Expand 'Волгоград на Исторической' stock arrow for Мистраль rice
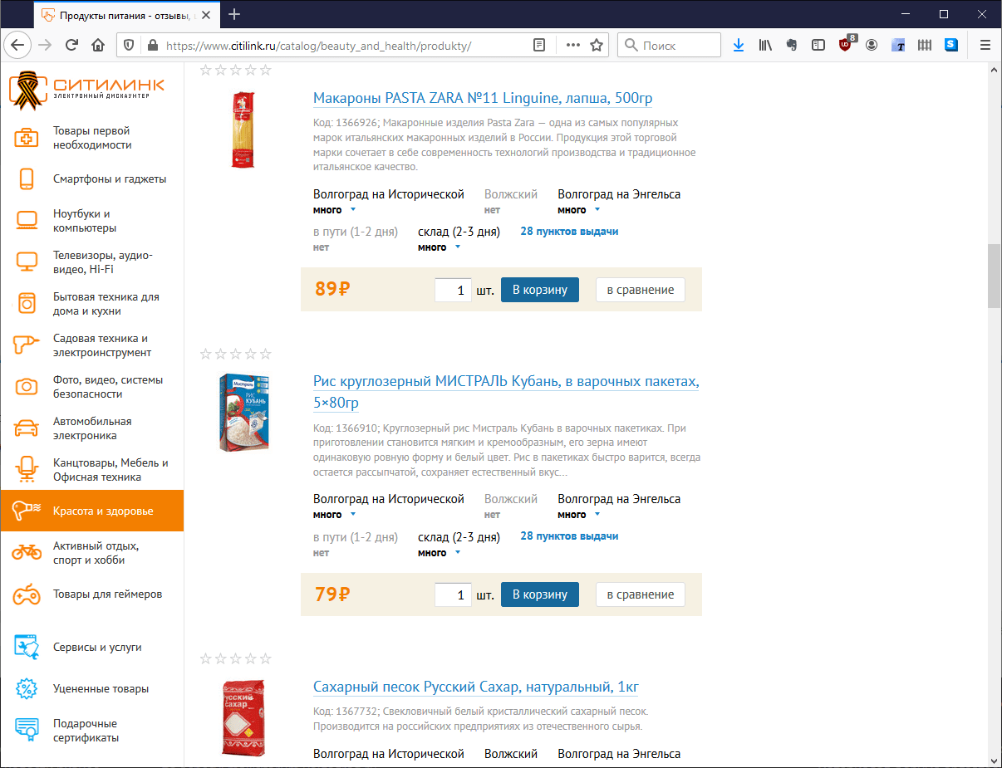Screen dimensions: 1002x768 click(x=353, y=515)
